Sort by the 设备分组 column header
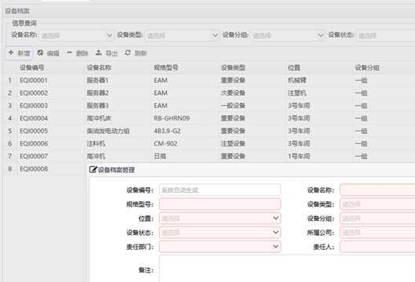The image size is (415, 282). click(x=367, y=68)
